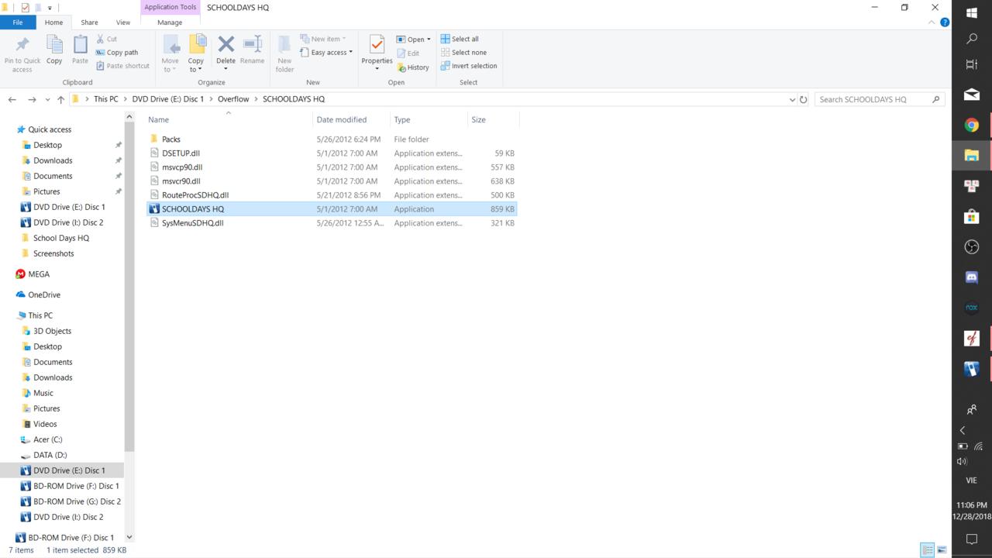Viewport: 992px width, 558px height.
Task: Click the Copy path button
Action: coord(117,53)
